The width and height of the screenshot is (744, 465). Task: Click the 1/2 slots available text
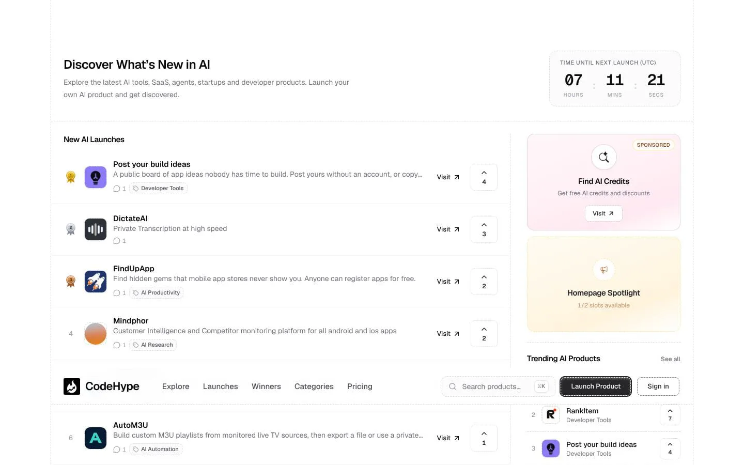pyautogui.click(x=603, y=305)
